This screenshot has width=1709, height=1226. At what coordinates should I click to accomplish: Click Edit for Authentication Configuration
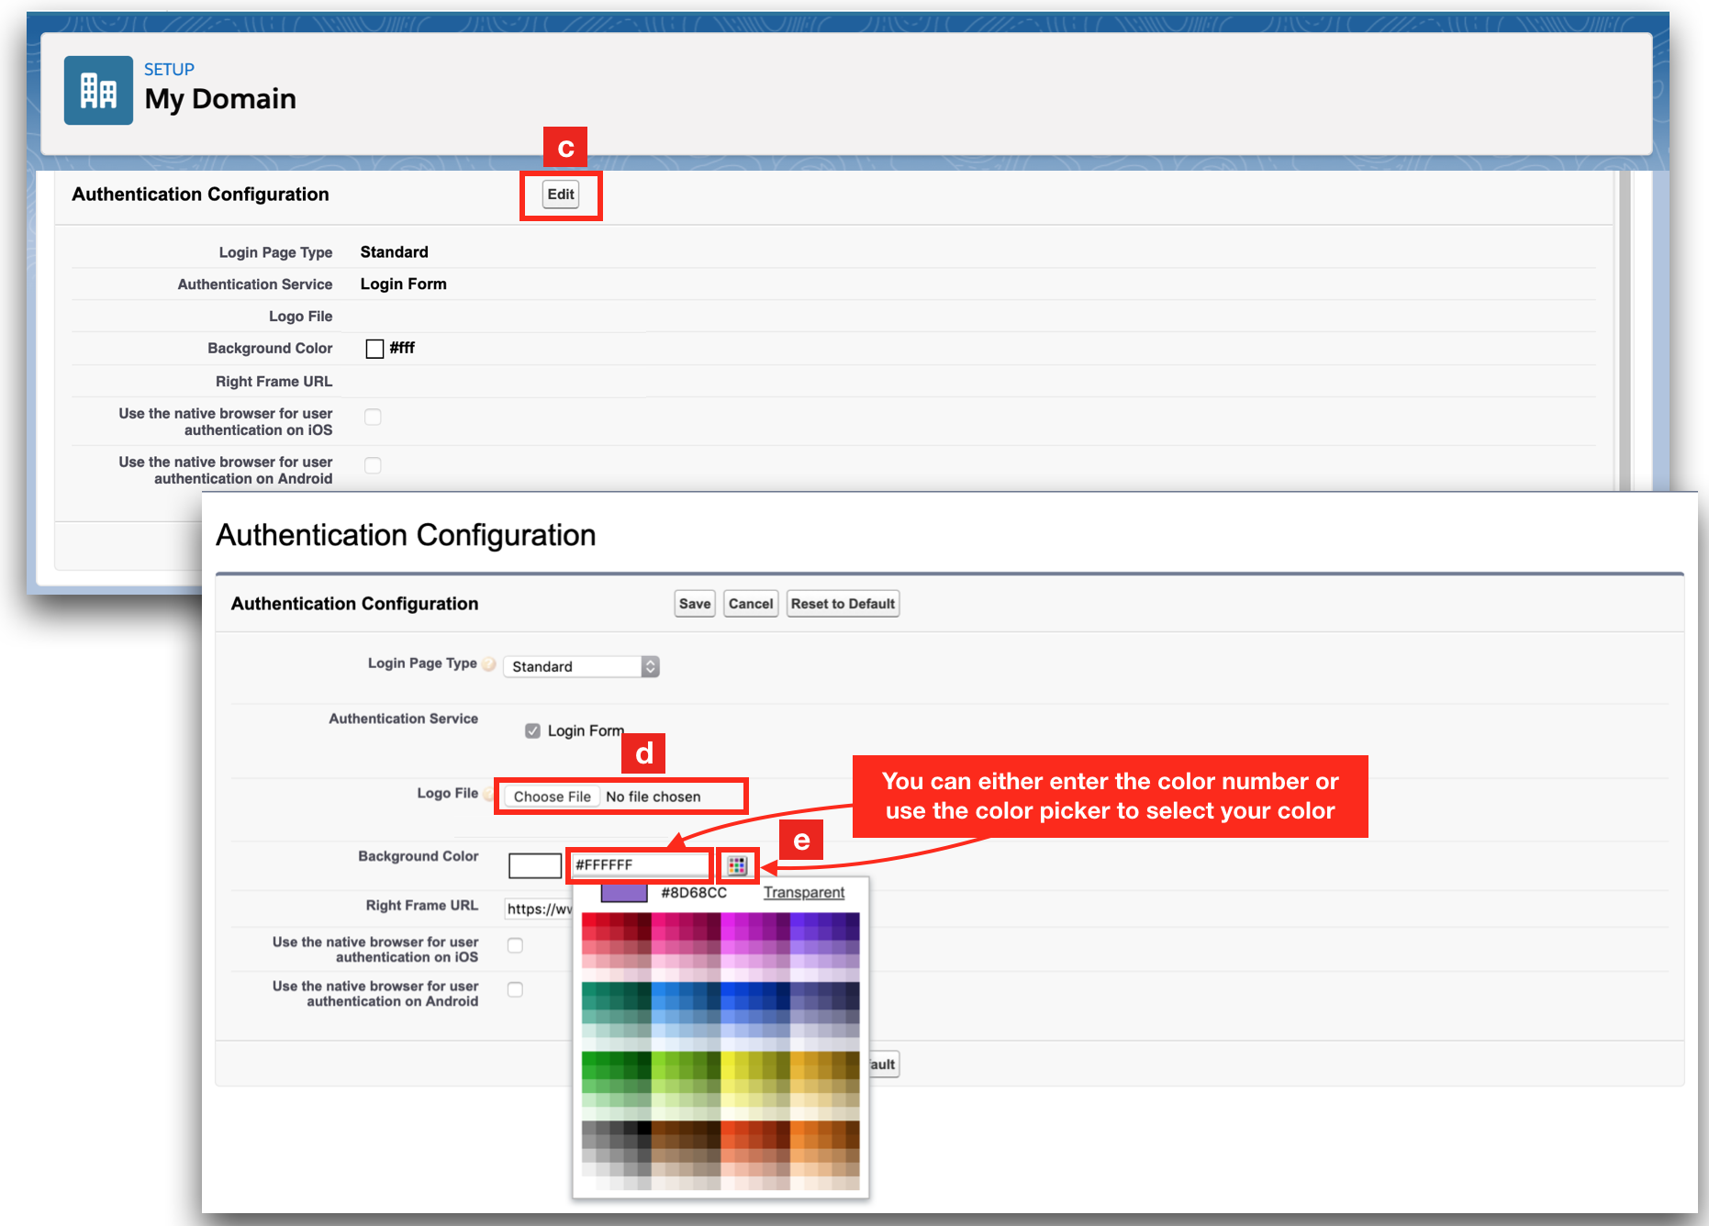pyautogui.click(x=561, y=194)
